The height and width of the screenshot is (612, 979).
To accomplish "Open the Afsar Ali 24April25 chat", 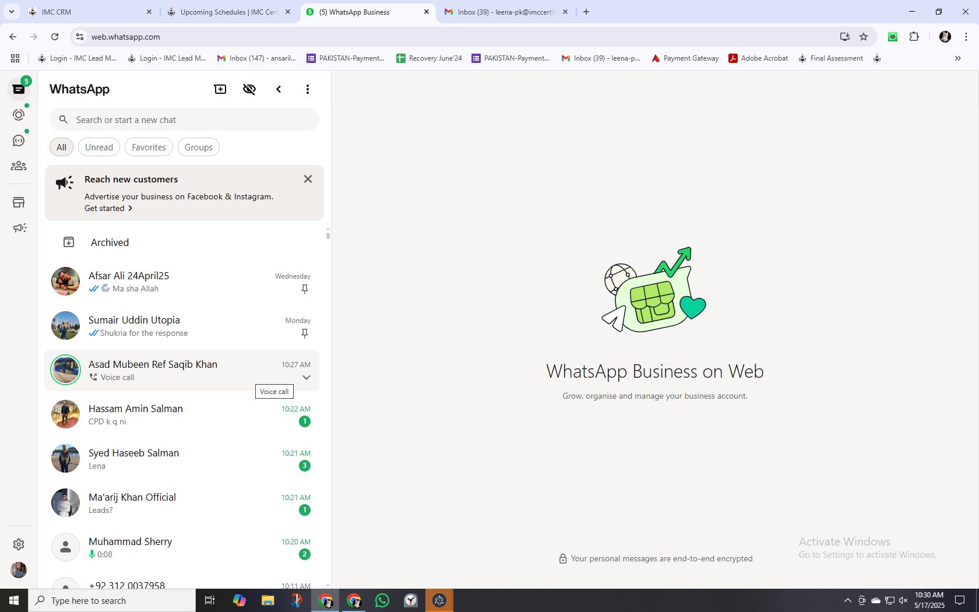I will (182, 282).
